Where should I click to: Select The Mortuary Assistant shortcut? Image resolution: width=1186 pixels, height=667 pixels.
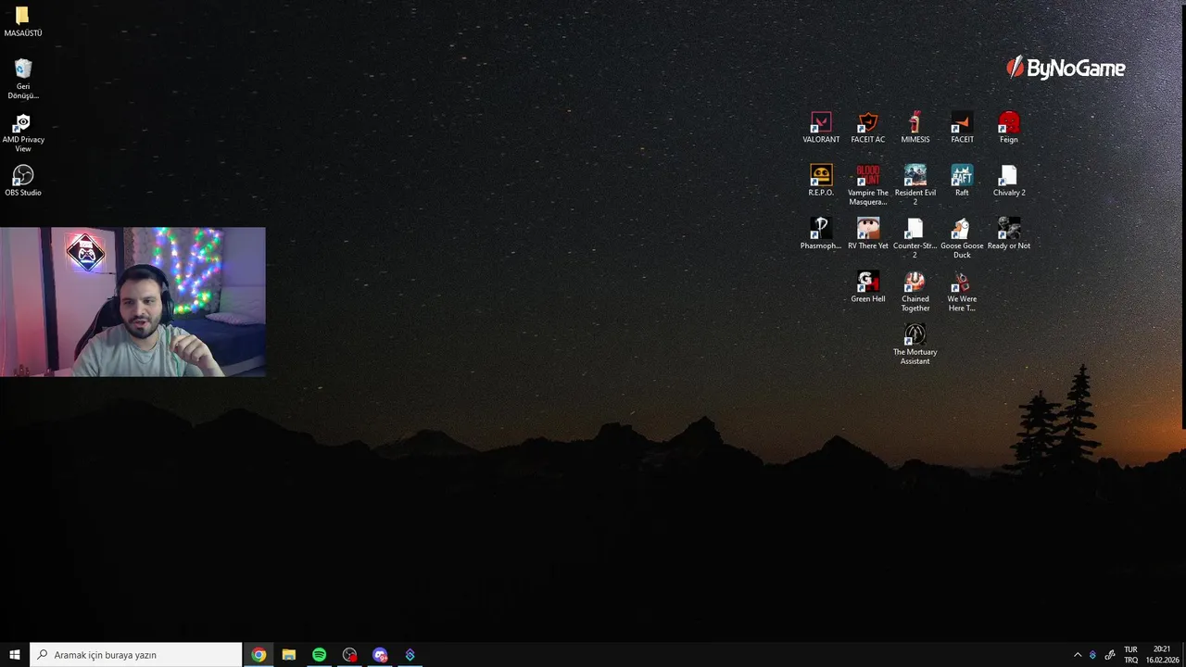click(x=915, y=345)
